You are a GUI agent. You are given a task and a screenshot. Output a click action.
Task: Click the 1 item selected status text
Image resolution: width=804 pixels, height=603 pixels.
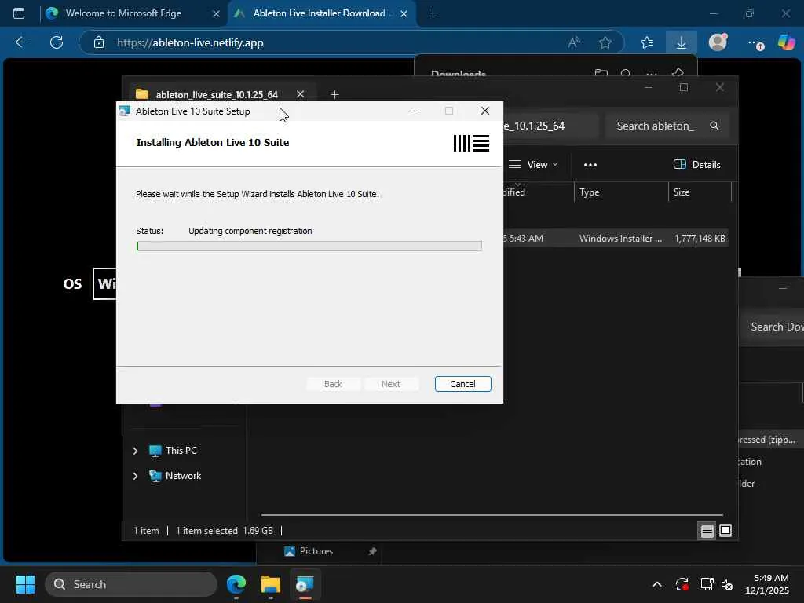[206, 531]
